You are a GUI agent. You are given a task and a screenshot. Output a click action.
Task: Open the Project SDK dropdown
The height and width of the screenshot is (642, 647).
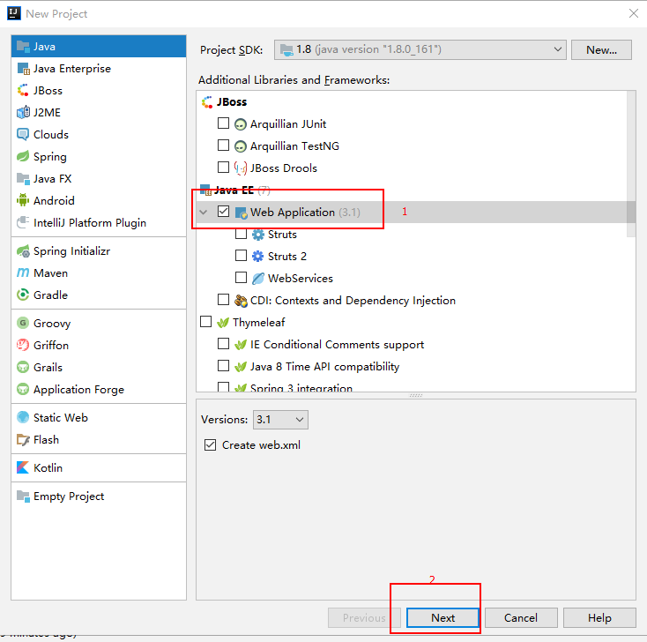tap(420, 49)
